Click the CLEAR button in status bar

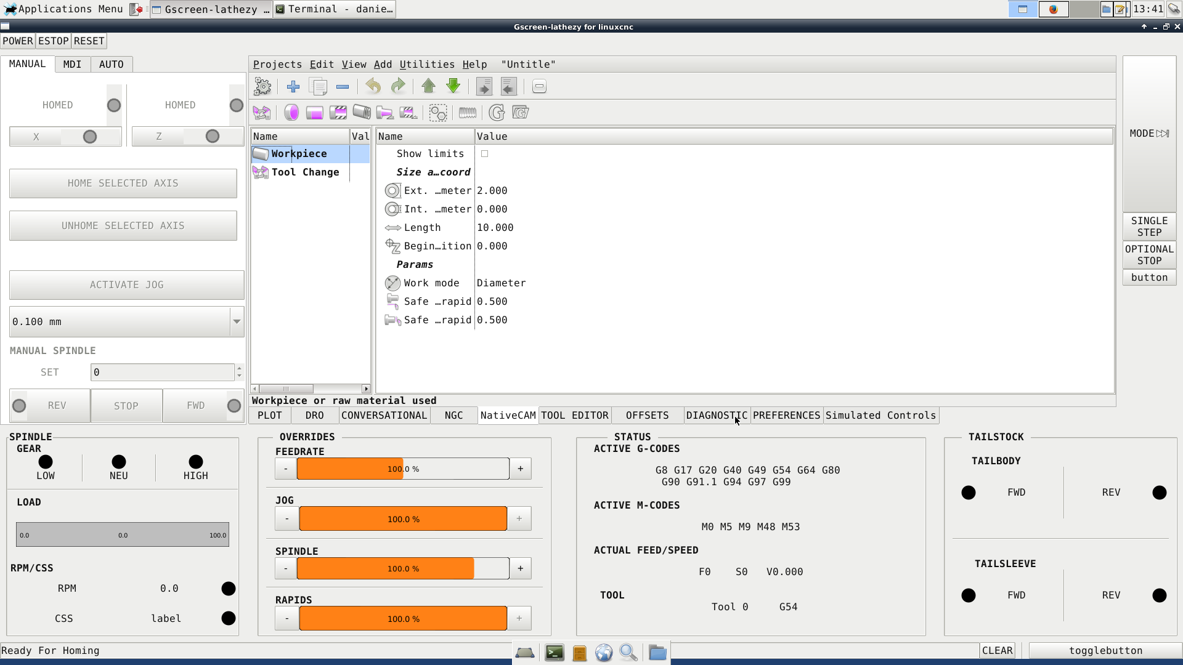pos(997,651)
